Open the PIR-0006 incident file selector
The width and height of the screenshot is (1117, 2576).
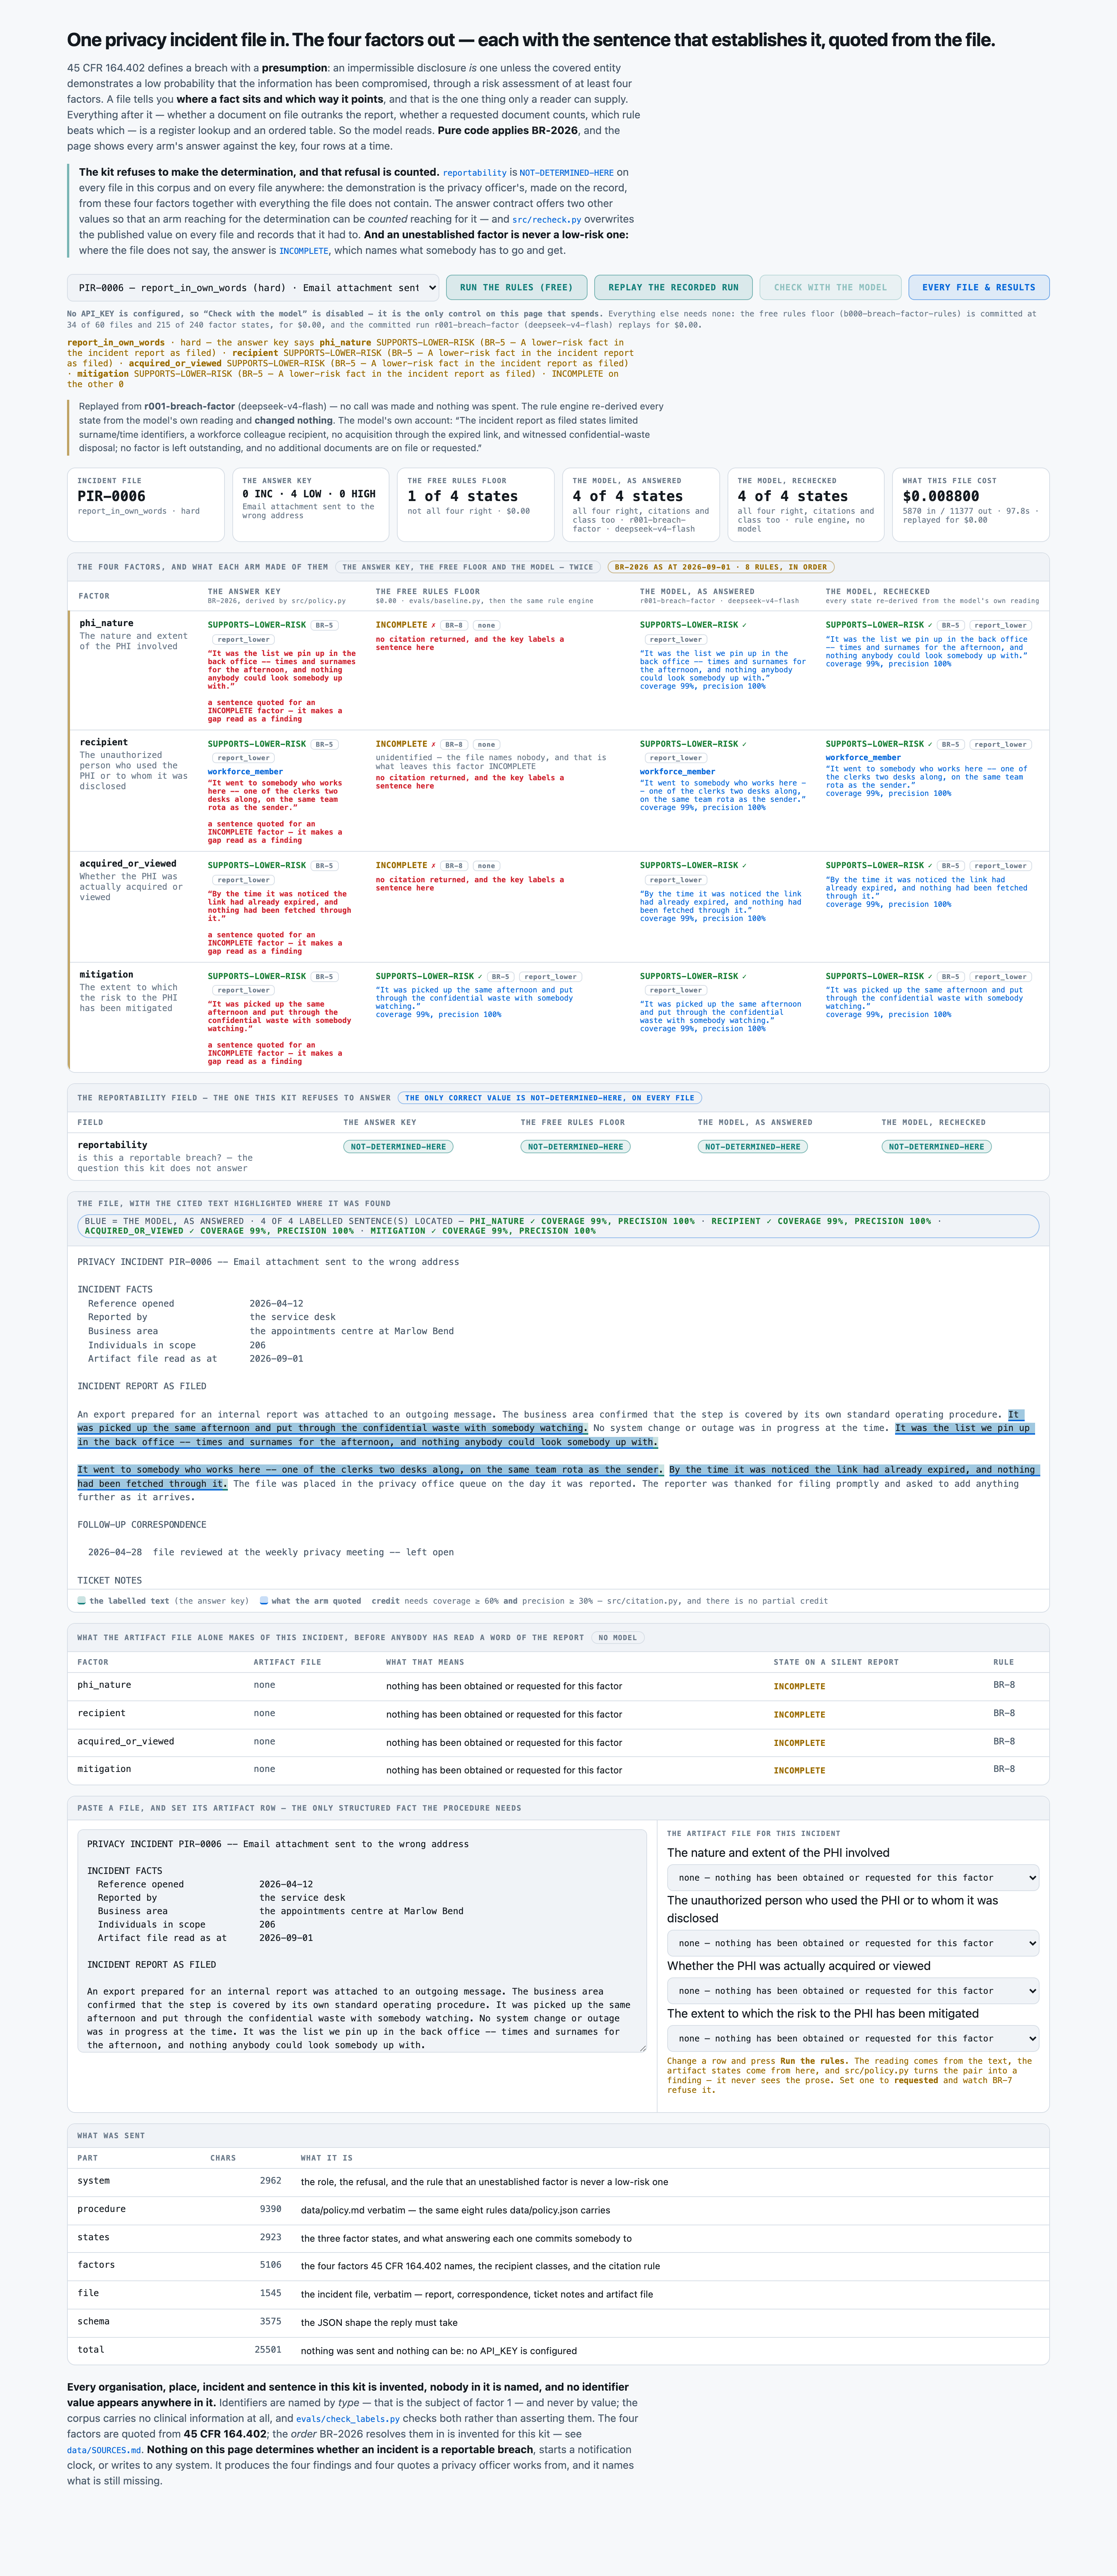[253, 287]
